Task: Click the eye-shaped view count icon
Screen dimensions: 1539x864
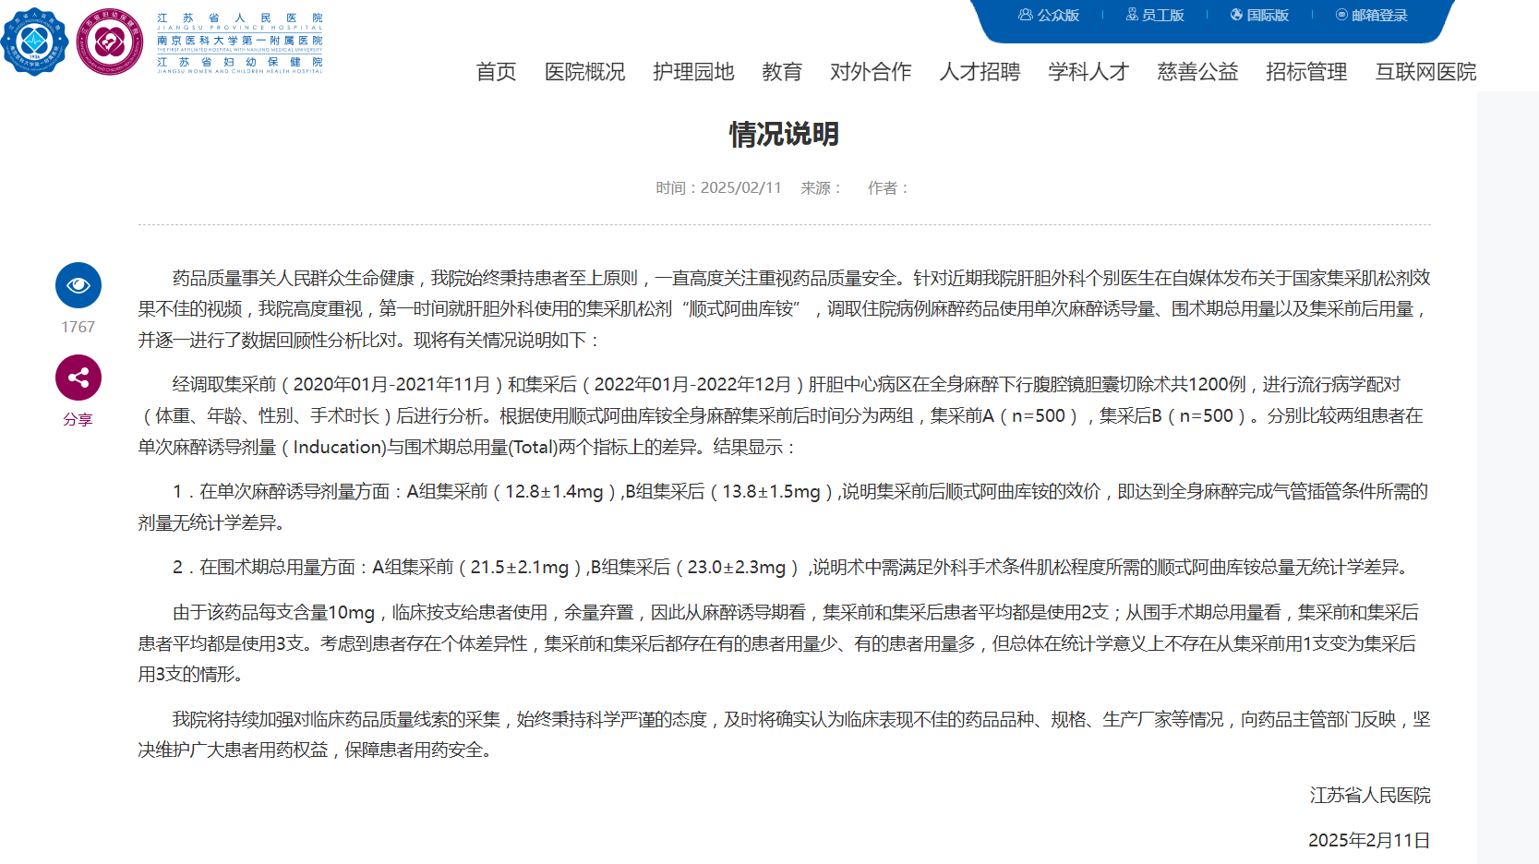Action: point(78,286)
